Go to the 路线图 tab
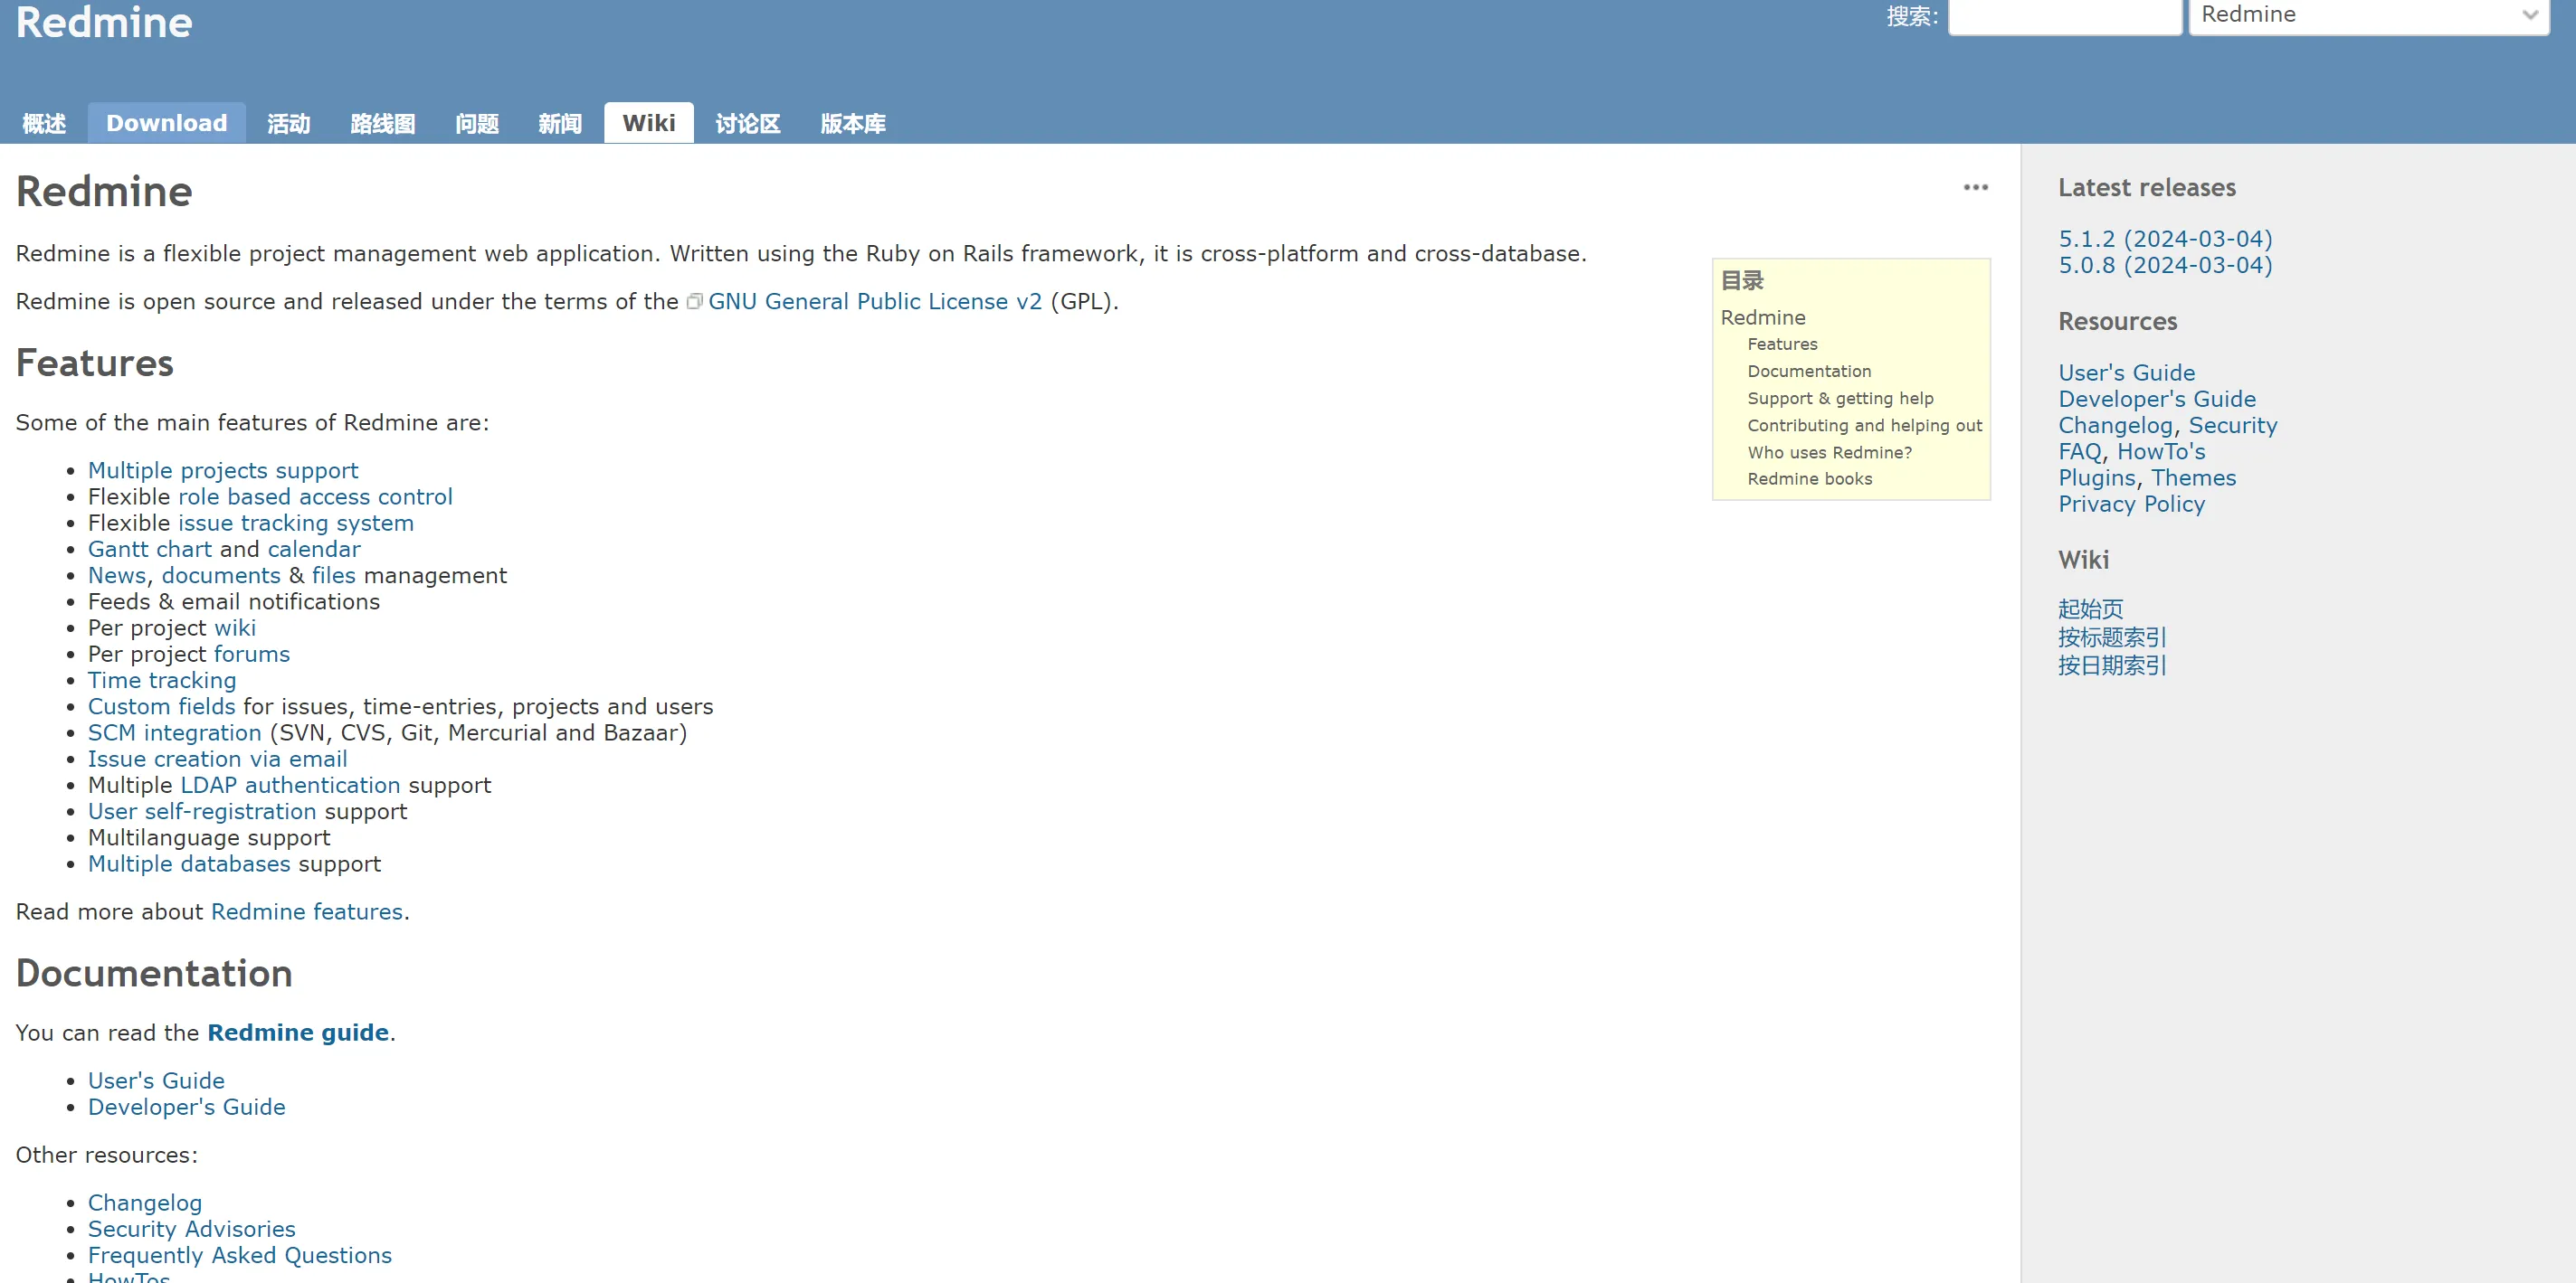The image size is (2576, 1283). tap(382, 123)
